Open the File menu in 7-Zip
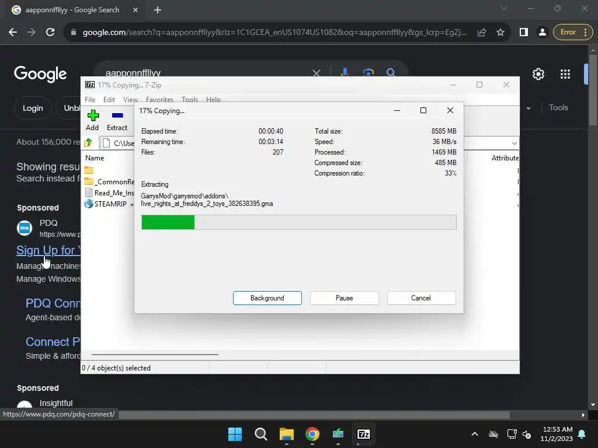598x448 pixels. coord(90,99)
